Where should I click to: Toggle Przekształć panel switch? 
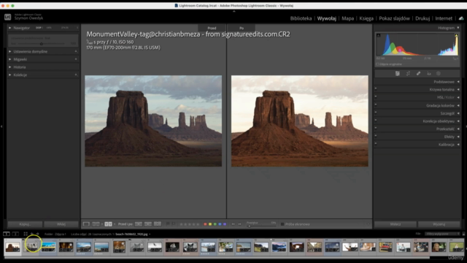point(376,128)
